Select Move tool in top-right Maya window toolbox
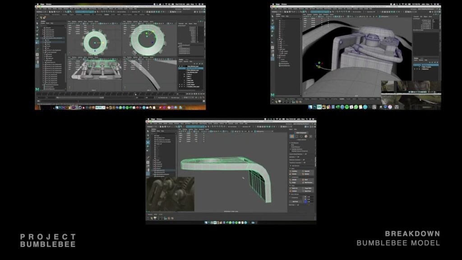Screen dimensions: 462x260 pos(273,28)
